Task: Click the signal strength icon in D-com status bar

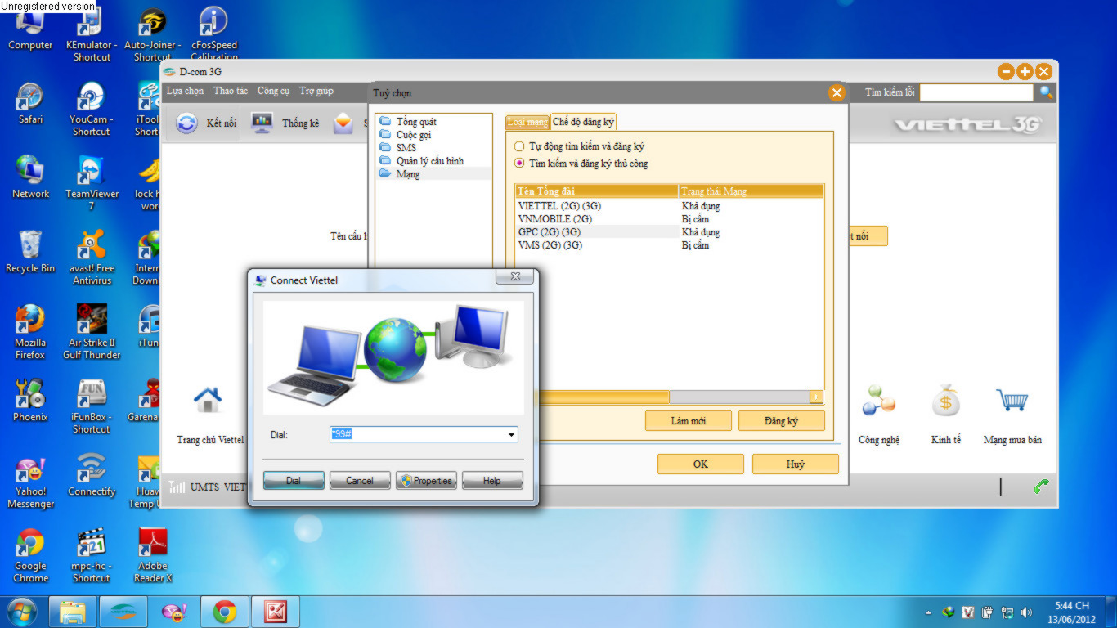Action: click(x=177, y=487)
